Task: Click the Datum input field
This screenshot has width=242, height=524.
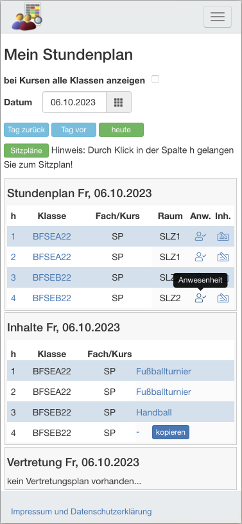Action: tap(74, 102)
